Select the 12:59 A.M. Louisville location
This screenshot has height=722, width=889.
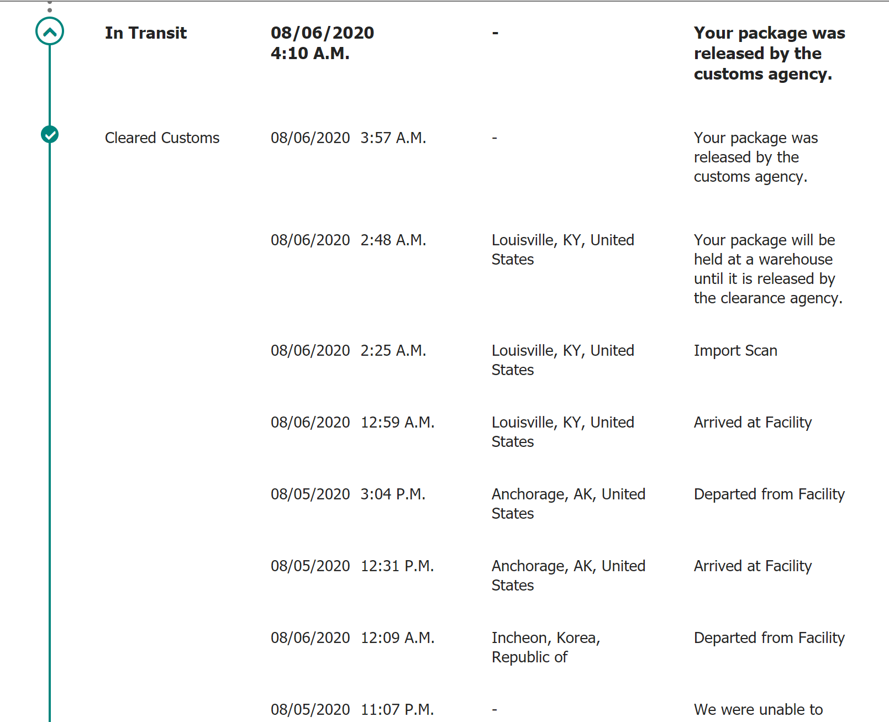(562, 432)
